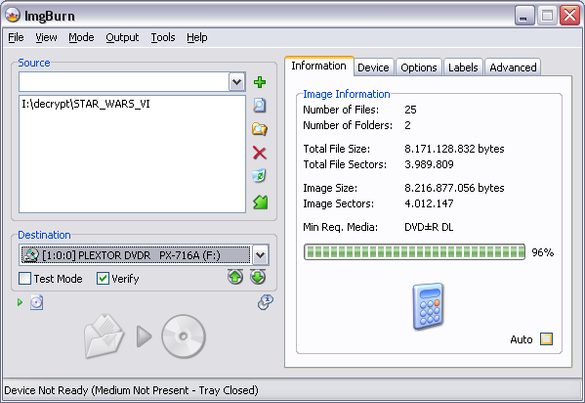
Task: Uncheck the Verify checkbox
Action: click(x=103, y=279)
